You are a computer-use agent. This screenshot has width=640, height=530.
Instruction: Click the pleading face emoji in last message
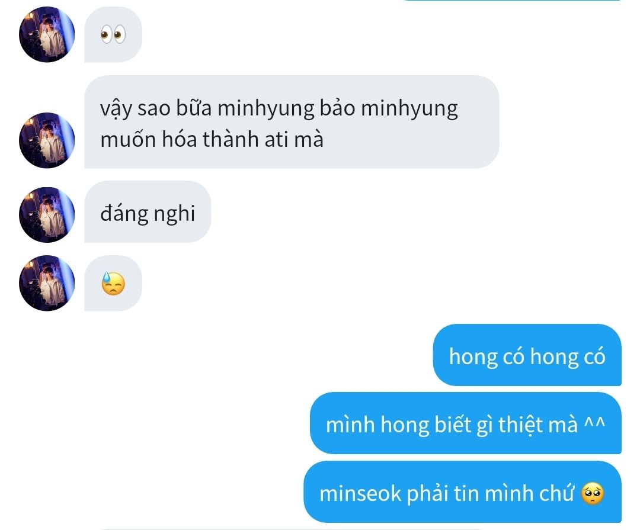pos(592,493)
